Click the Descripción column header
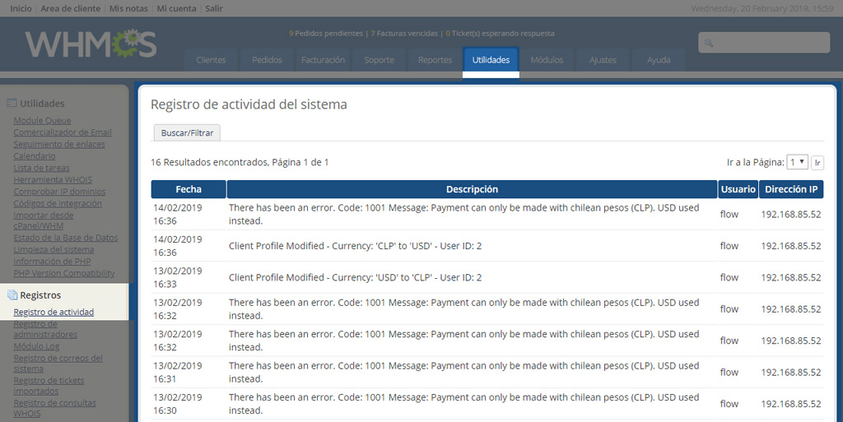Screen dimensions: 843x422 pos(472,189)
